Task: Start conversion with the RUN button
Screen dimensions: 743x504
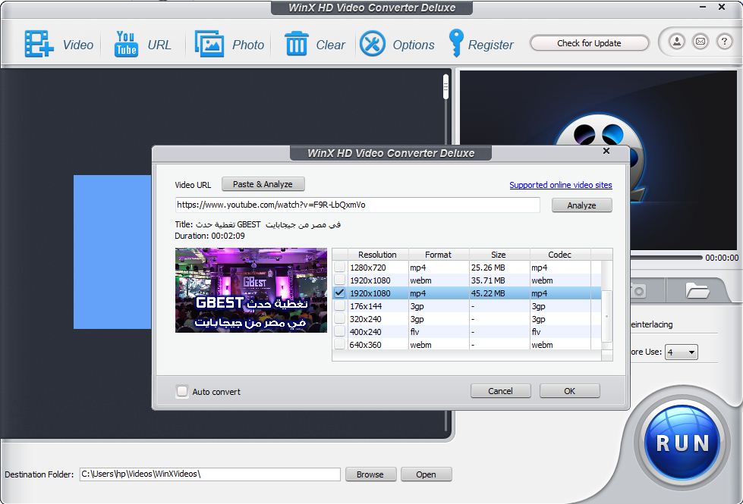Action: click(683, 443)
